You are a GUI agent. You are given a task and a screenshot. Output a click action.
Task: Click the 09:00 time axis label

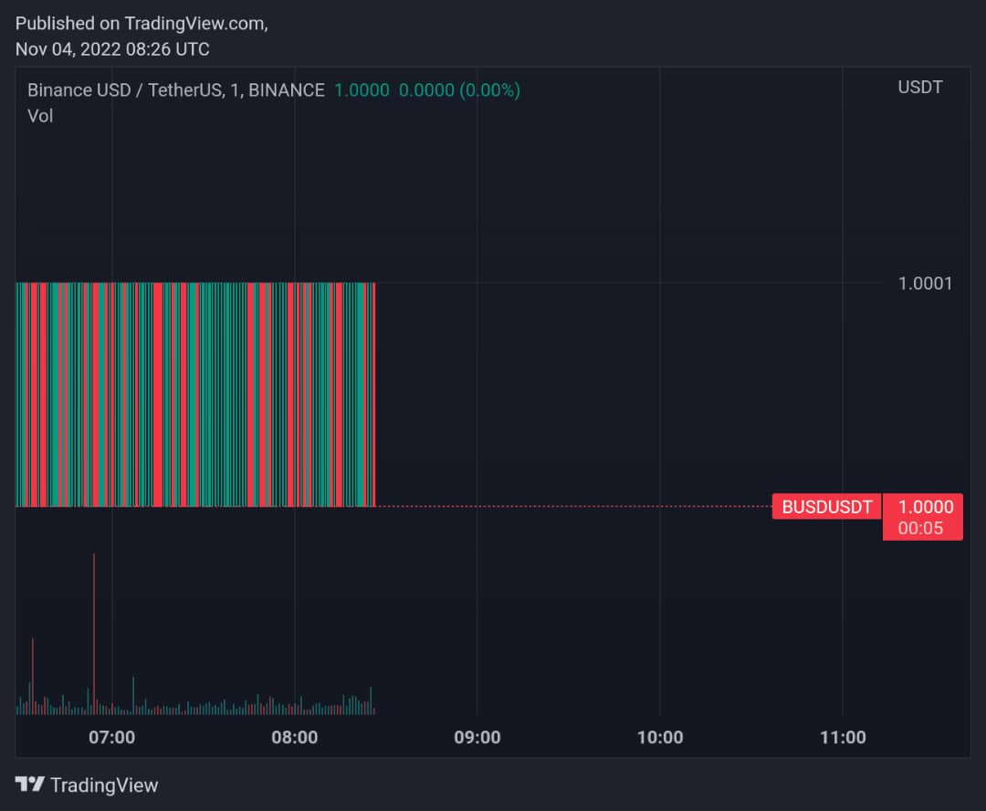point(477,737)
